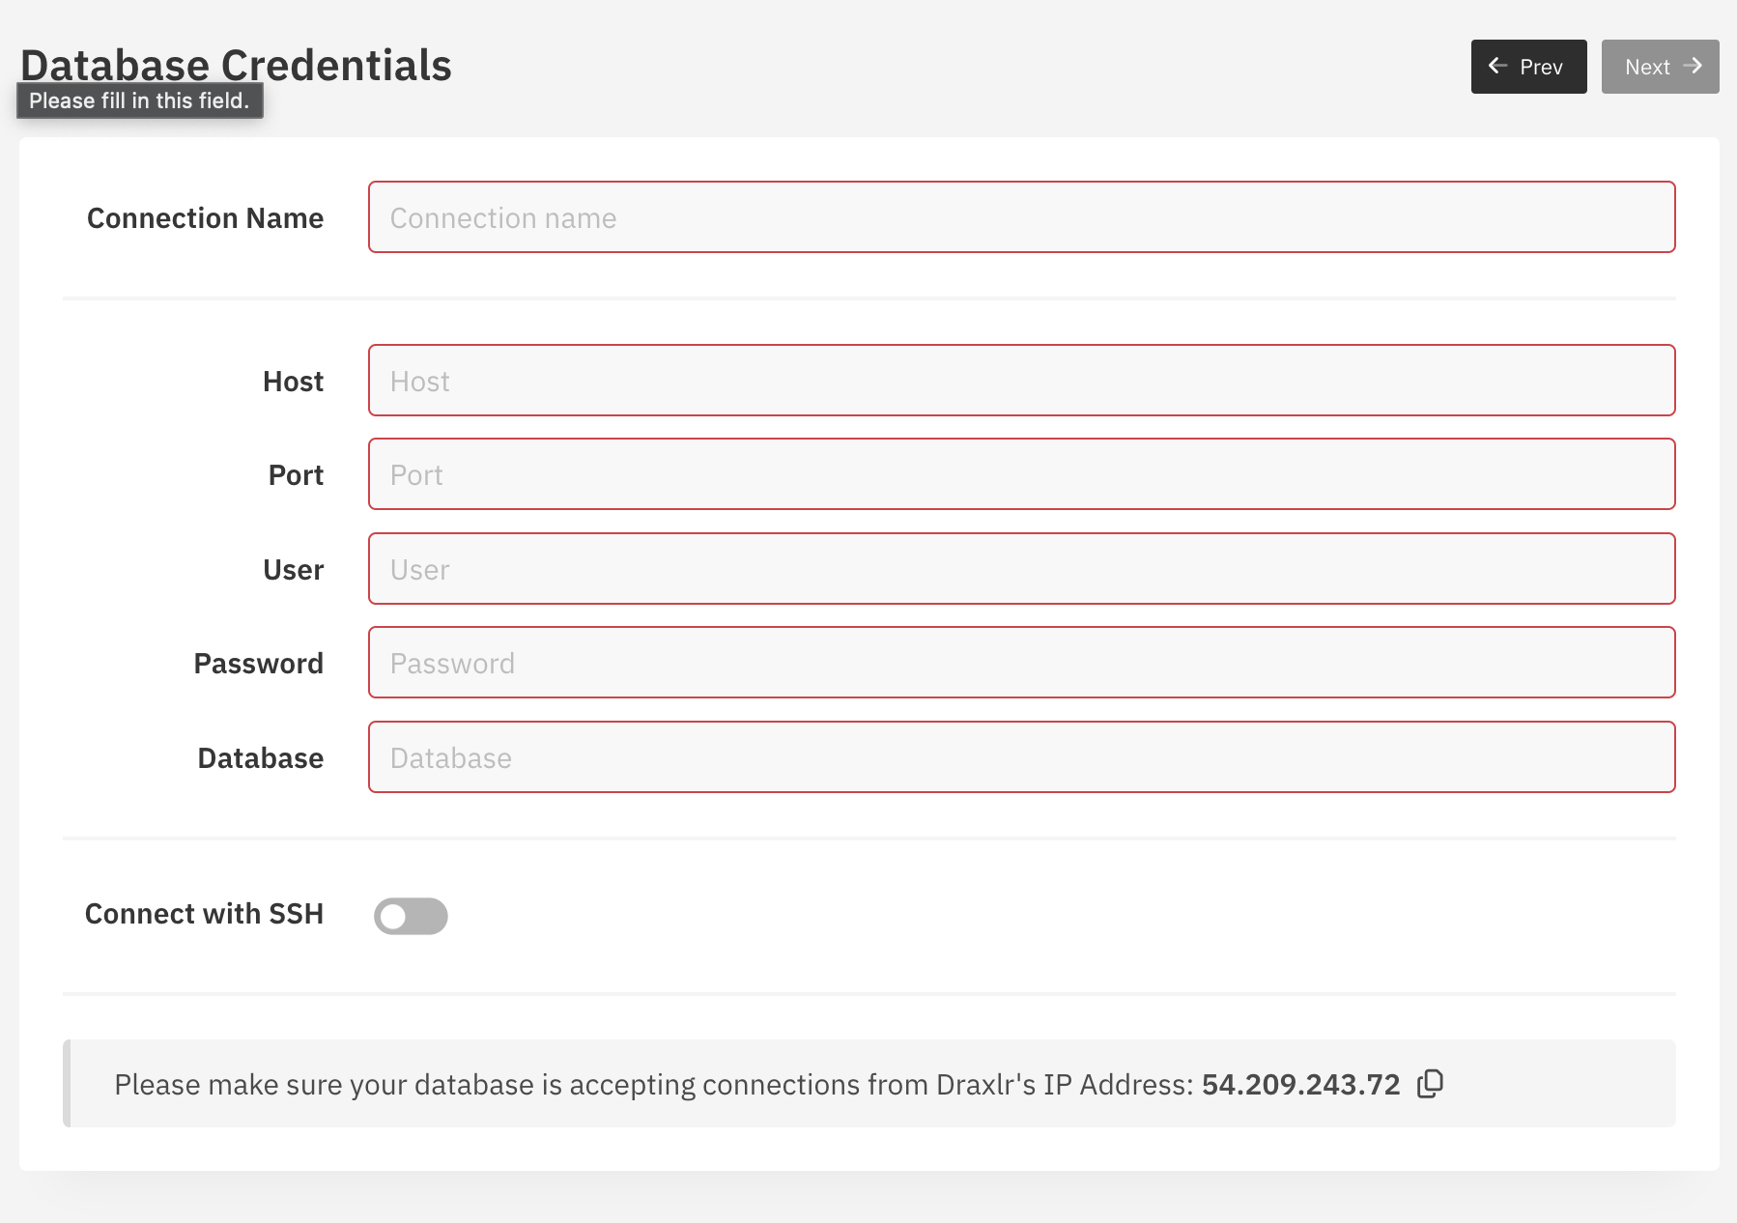Click the left arrow icon in Prev button

(x=1497, y=67)
